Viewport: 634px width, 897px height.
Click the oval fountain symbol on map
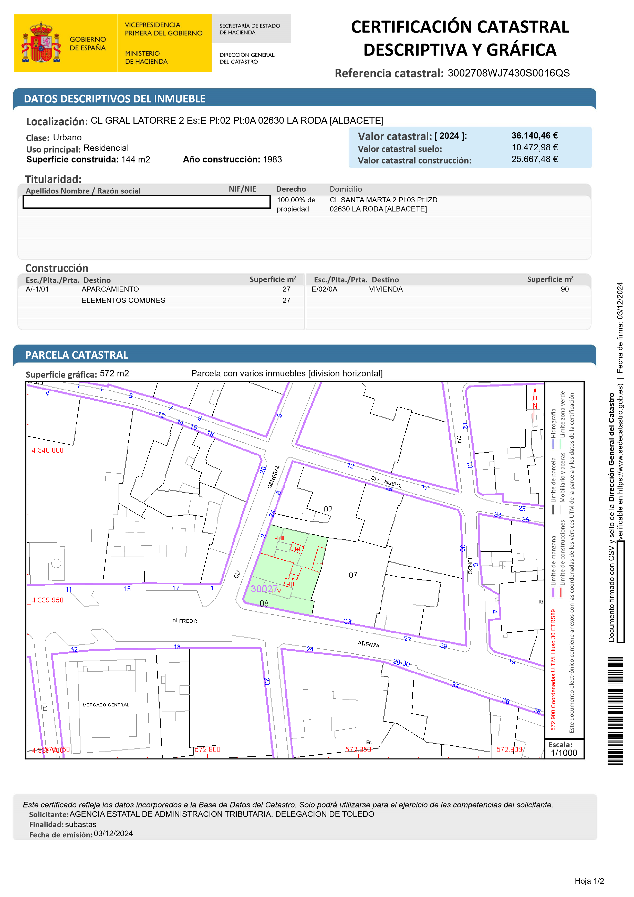point(56,563)
